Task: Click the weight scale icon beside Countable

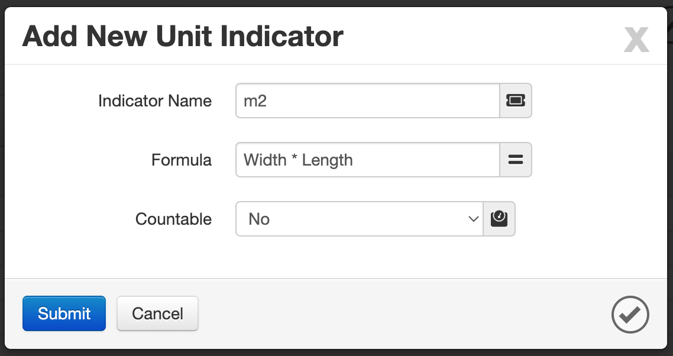Action: [499, 219]
